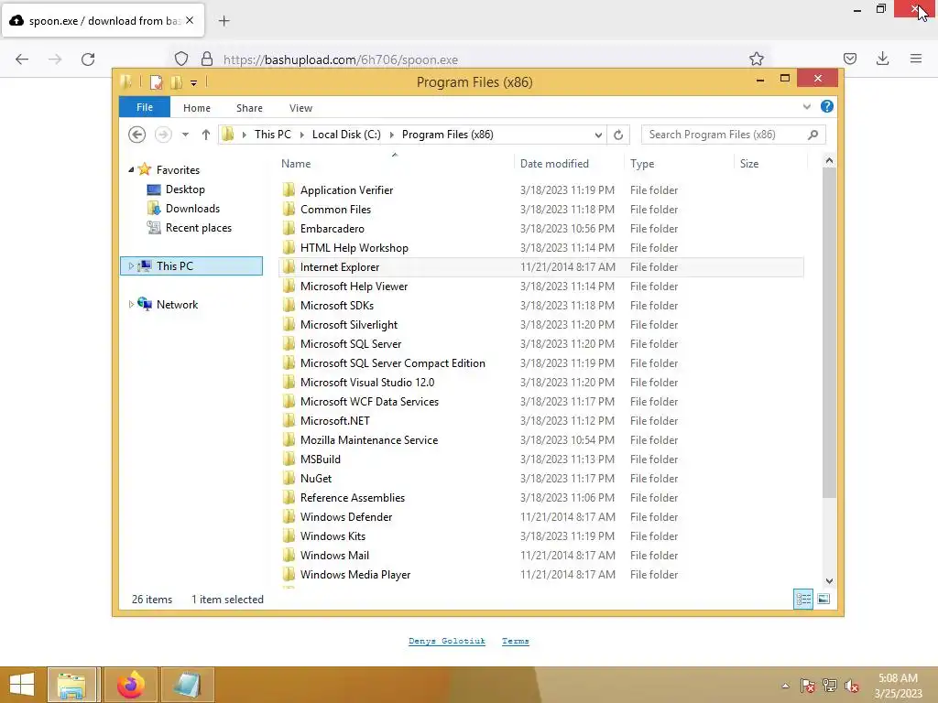Close the spoon.exe browser tab
The width and height of the screenshot is (938, 703).
(x=190, y=20)
